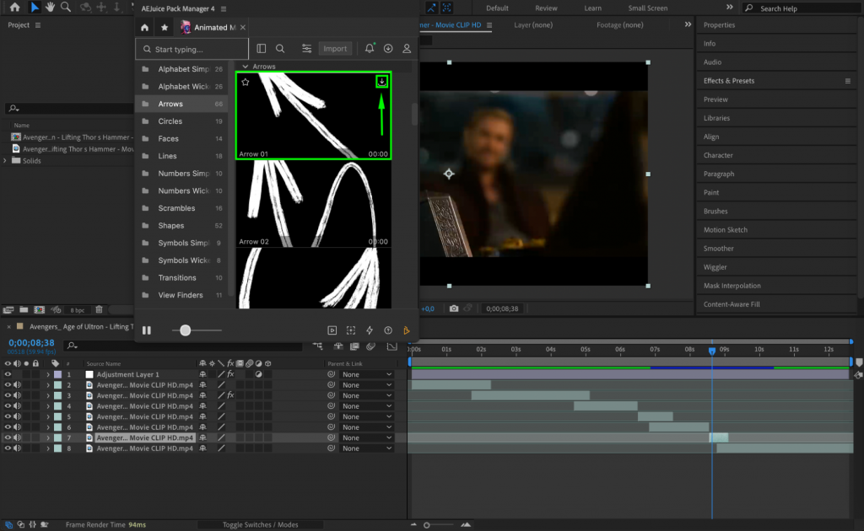Lock layer 2 in the timeline
The image size is (864, 531).
pos(35,384)
